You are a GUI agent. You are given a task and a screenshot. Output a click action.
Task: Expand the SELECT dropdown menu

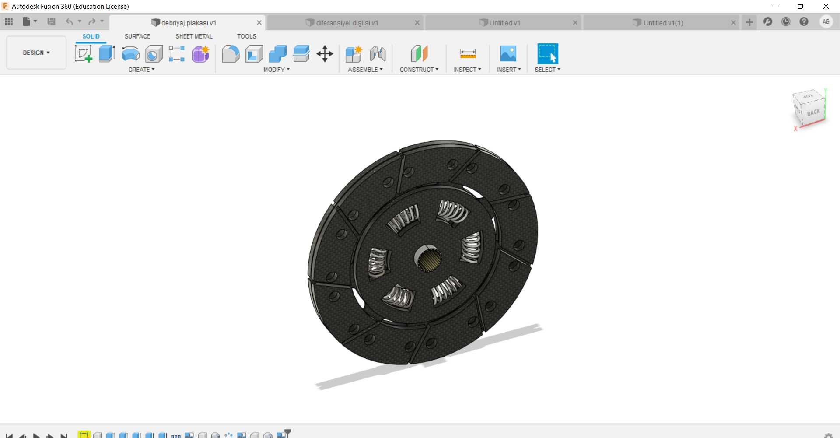pos(547,70)
